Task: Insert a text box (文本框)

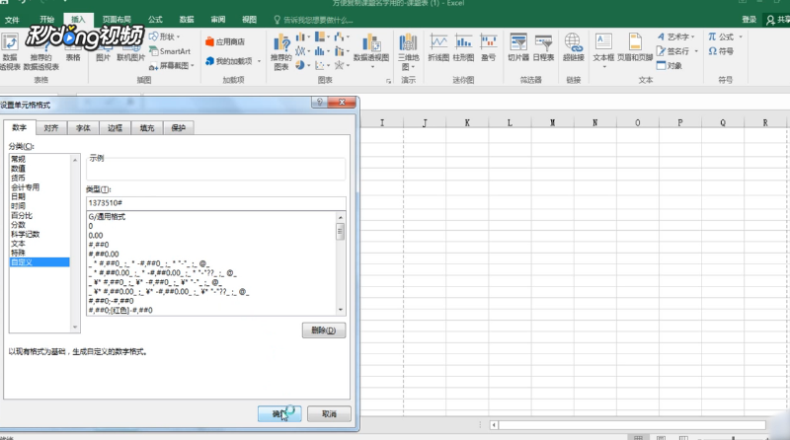Action: pos(603,49)
